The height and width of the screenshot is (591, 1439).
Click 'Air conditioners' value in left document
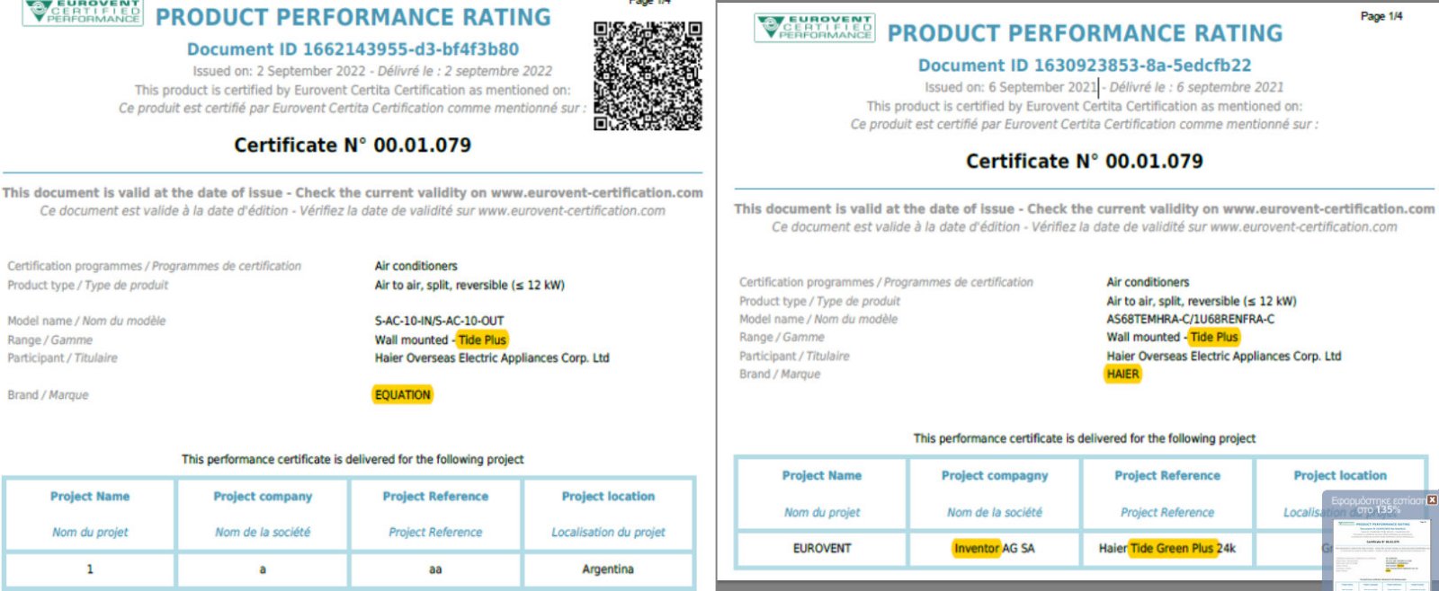tap(416, 266)
